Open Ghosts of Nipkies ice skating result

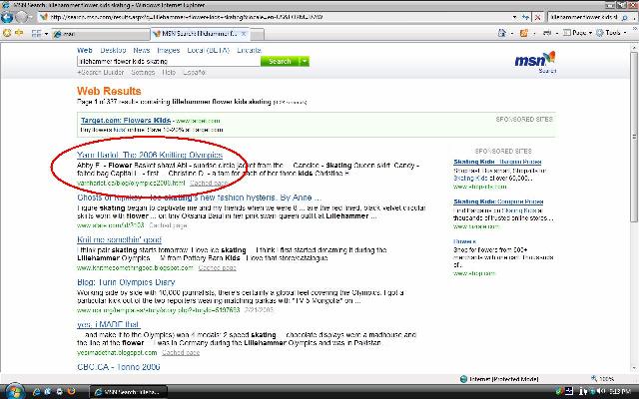(x=199, y=198)
